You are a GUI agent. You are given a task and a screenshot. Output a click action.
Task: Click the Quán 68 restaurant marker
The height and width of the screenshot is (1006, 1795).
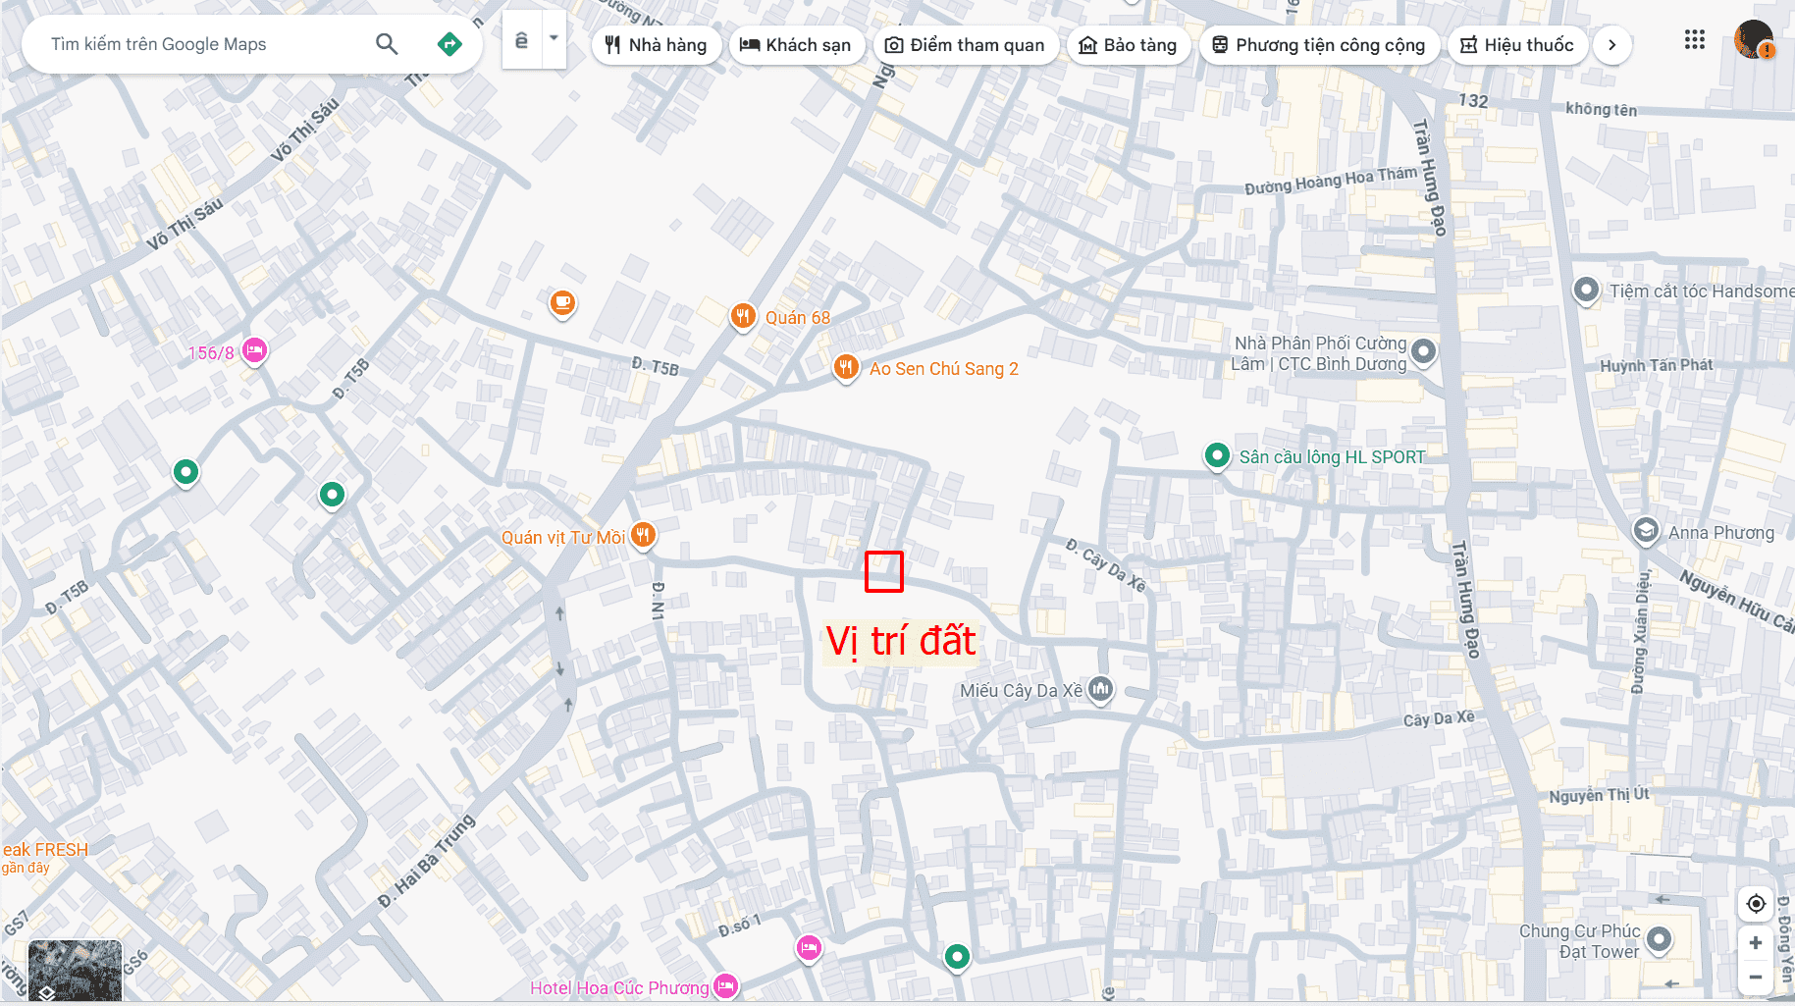743,316
